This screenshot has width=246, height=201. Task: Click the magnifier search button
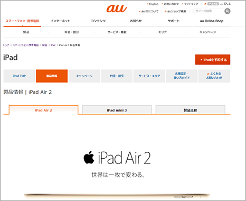[228, 11]
